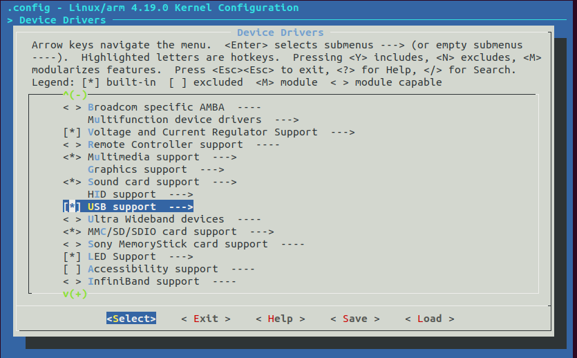
Task: Toggle the LED Support checkbox
Action: point(72,257)
